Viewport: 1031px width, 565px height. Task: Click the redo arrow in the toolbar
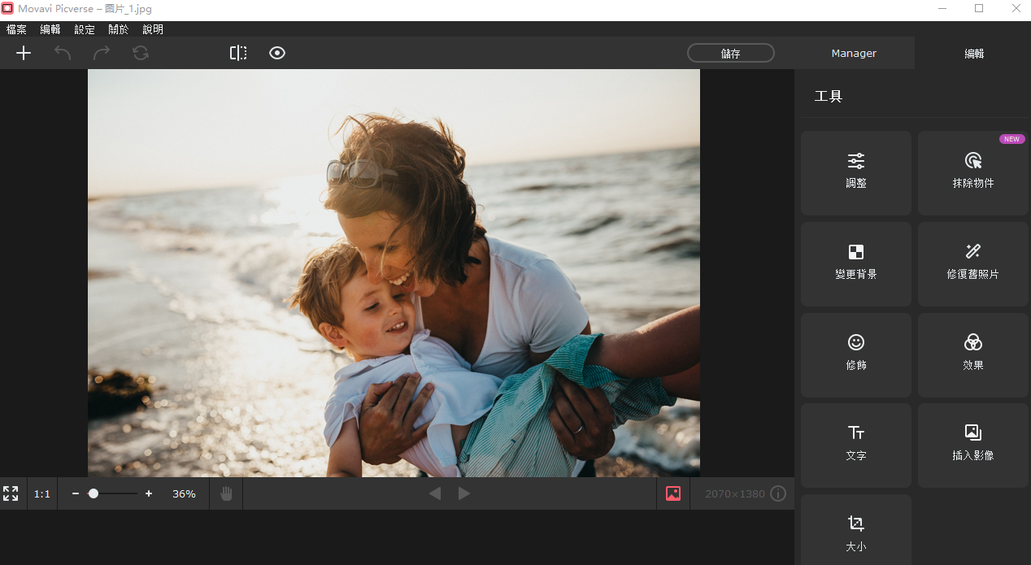click(x=102, y=53)
